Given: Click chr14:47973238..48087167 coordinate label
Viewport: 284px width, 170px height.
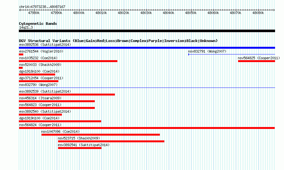Looking at the screenshot, I should (42, 7).
